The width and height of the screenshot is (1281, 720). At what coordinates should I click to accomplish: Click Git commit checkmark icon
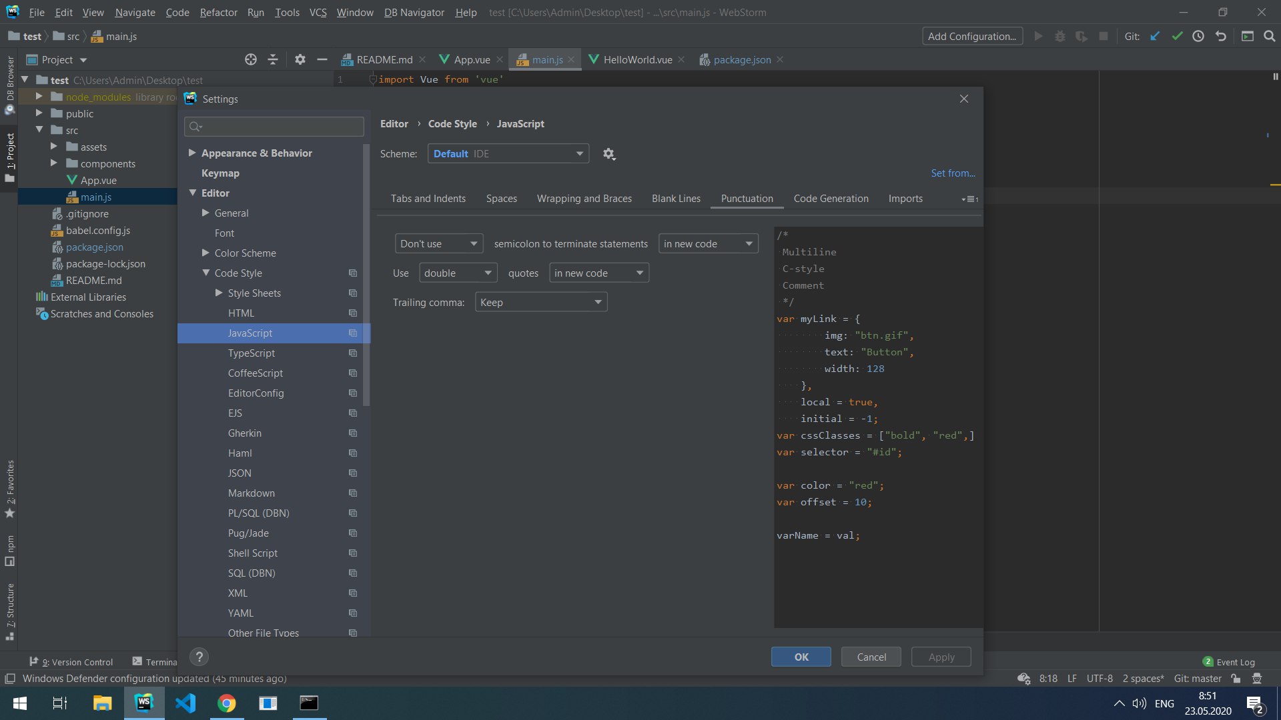coord(1177,37)
